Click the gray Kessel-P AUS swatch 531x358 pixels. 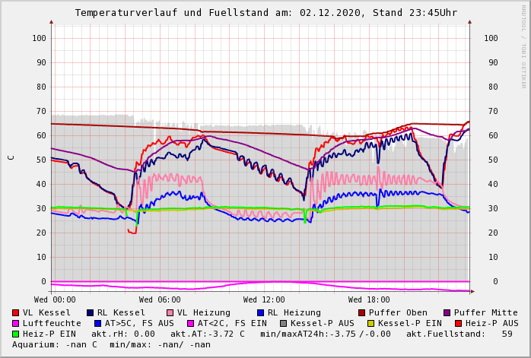(283, 323)
